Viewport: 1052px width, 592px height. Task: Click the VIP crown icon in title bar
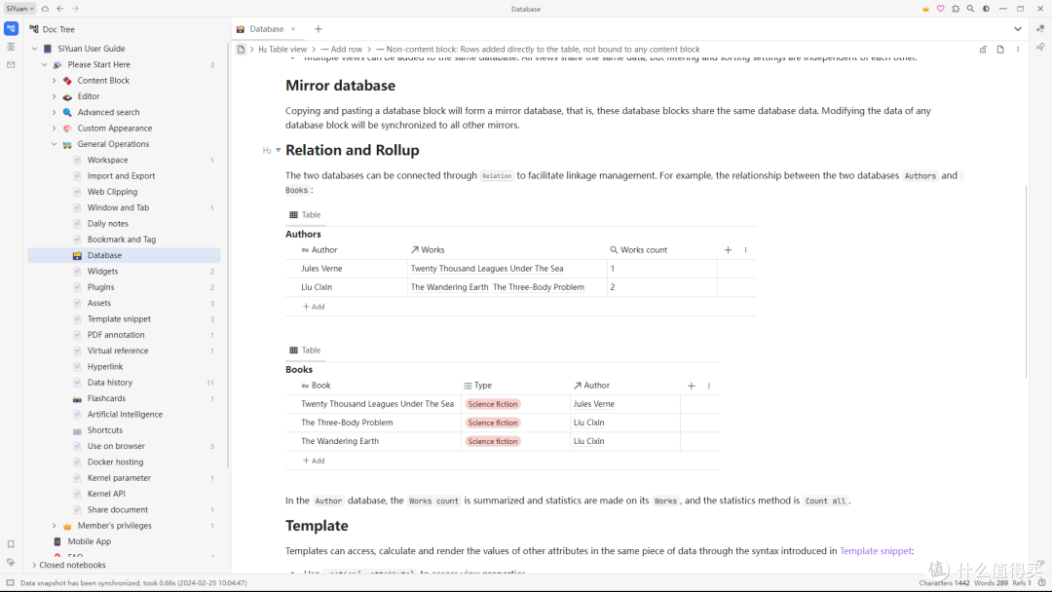(x=926, y=9)
